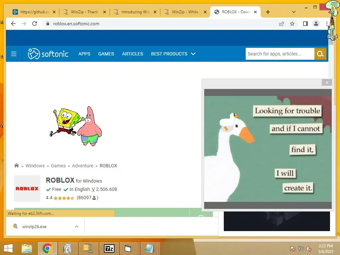Click the SpongeBob and Patrick image
Screen dimensions: 340x255
click(x=76, y=126)
